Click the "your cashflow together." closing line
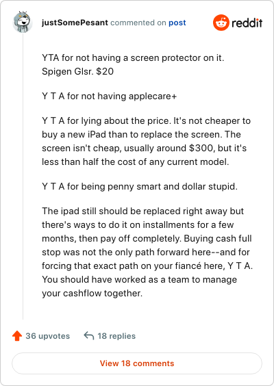 tap(92, 294)
